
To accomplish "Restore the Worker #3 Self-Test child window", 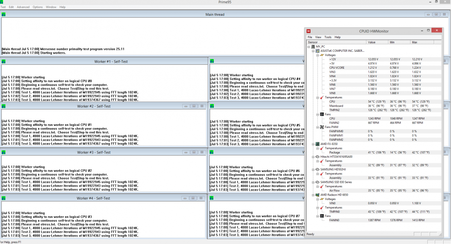I will (x=194, y=152).
